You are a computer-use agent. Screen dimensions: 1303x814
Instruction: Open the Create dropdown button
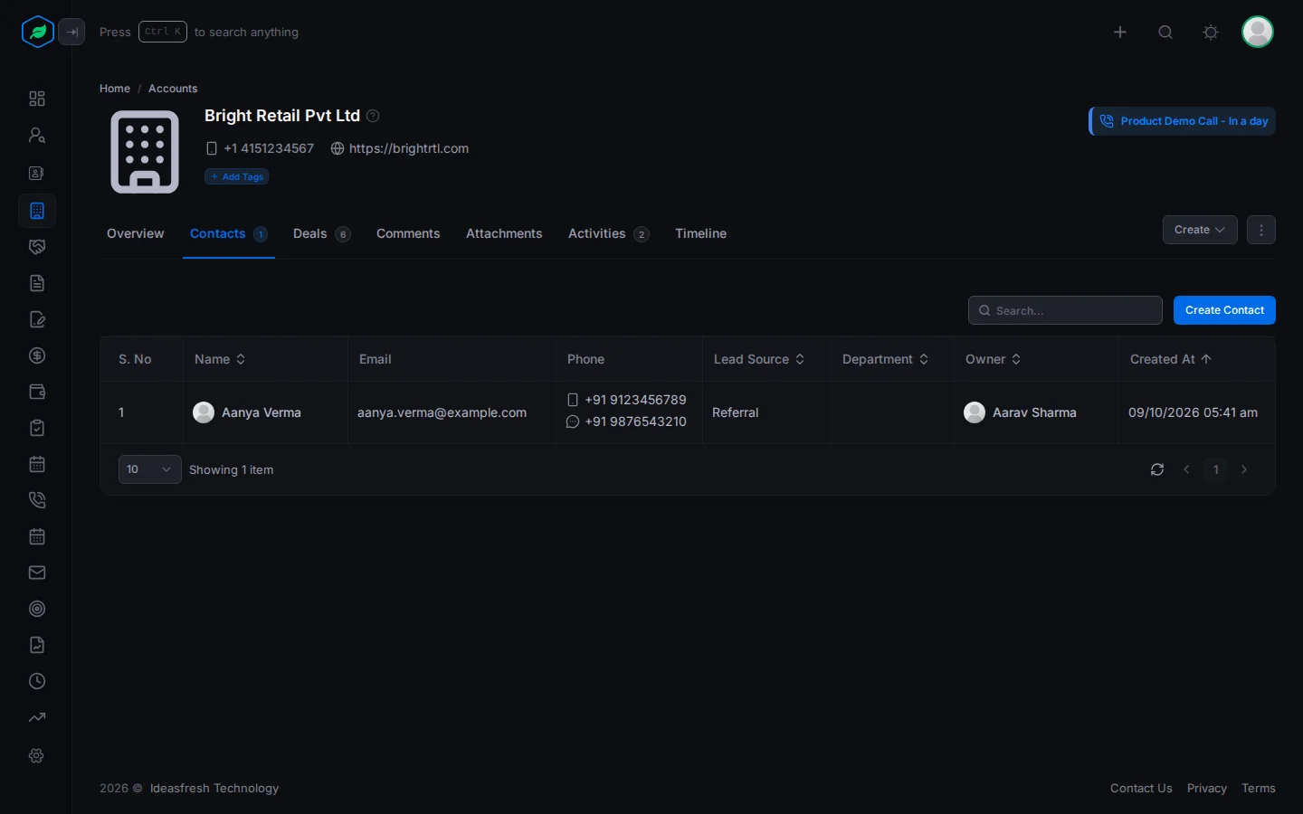[x=1200, y=230]
